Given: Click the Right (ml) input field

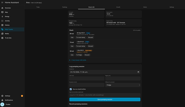Looking at the screenshot, I should click(123, 79).
